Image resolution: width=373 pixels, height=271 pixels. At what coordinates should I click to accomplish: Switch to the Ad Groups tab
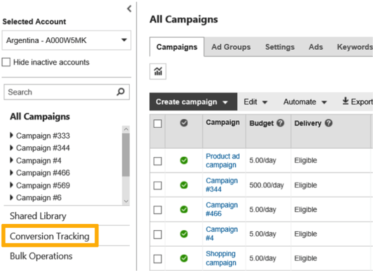coord(231,47)
